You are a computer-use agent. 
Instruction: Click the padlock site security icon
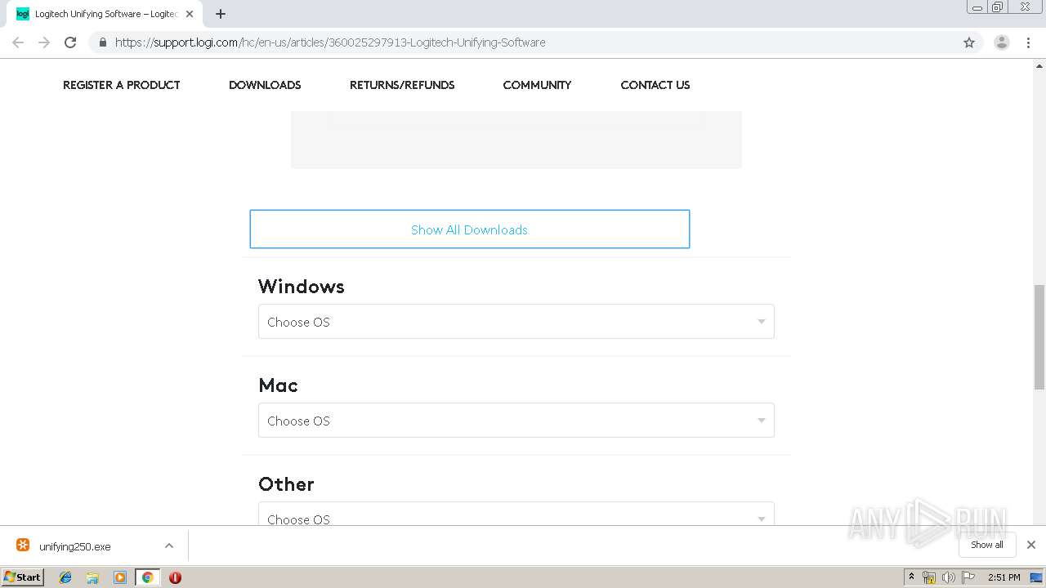pyautogui.click(x=102, y=42)
